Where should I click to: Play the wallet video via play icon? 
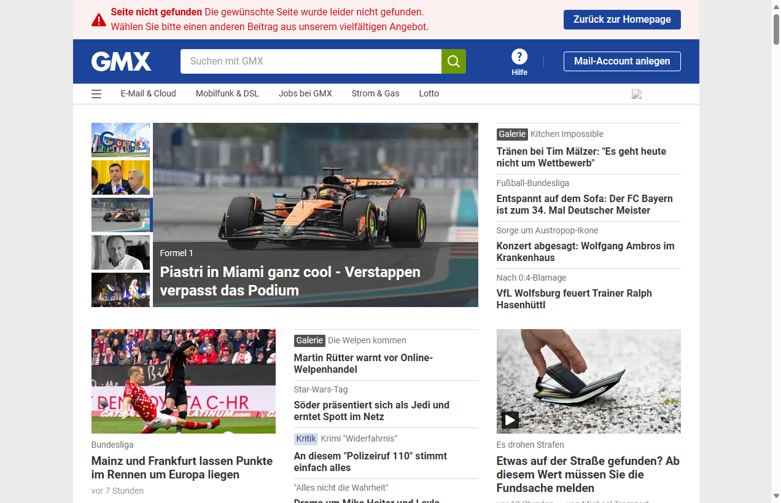(510, 420)
